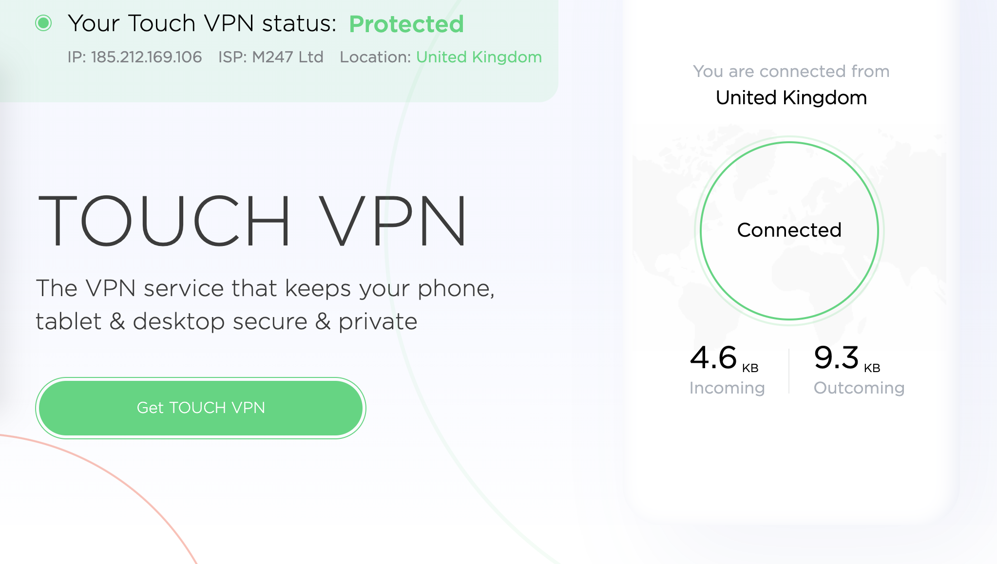Open the United Kingdom location link
Image resolution: width=997 pixels, height=564 pixels.
(479, 57)
